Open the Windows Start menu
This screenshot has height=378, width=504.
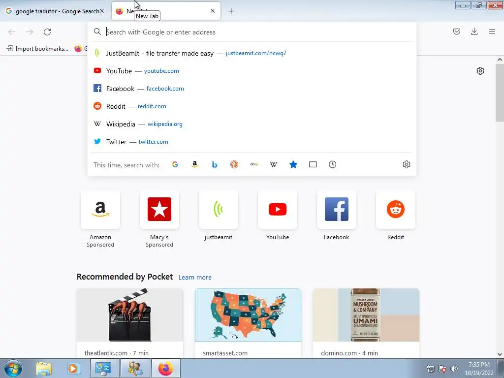[13, 368]
